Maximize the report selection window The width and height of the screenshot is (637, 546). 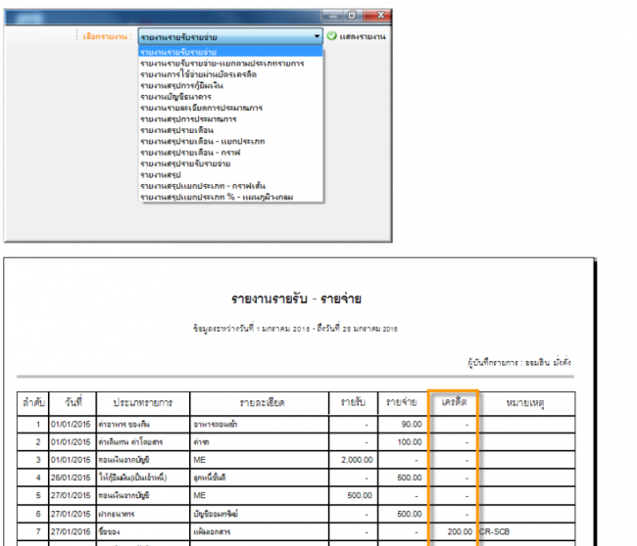click(353, 16)
